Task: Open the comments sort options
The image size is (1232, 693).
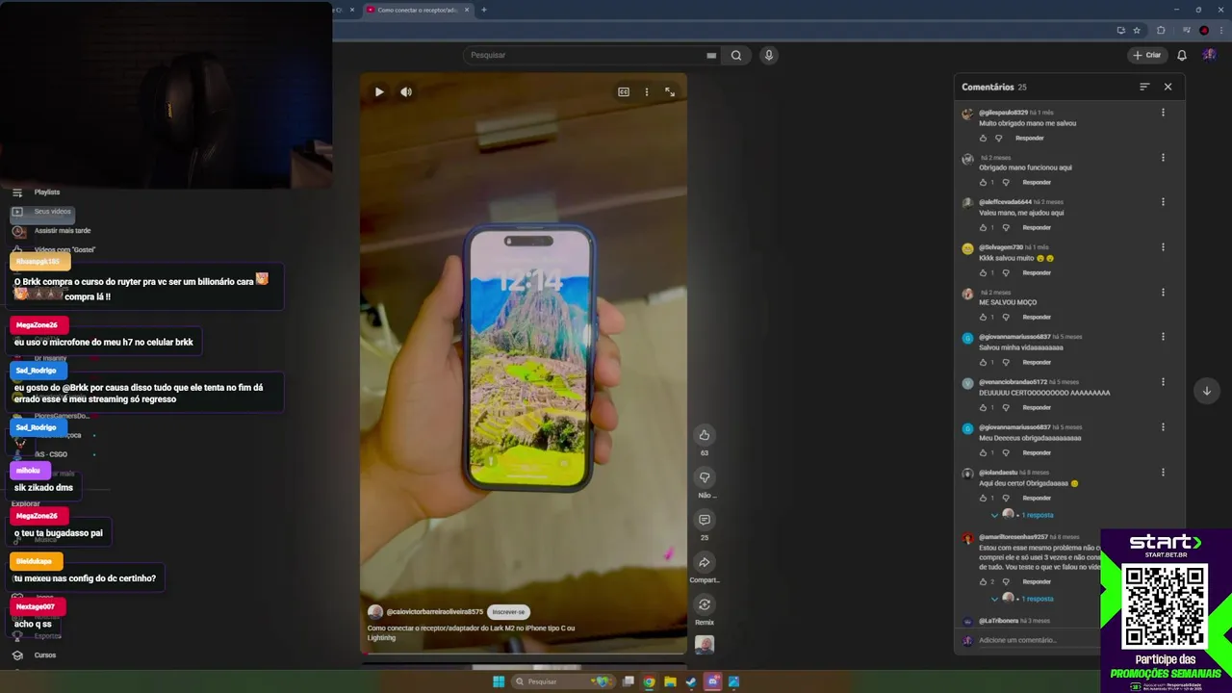Action: [1144, 87]
